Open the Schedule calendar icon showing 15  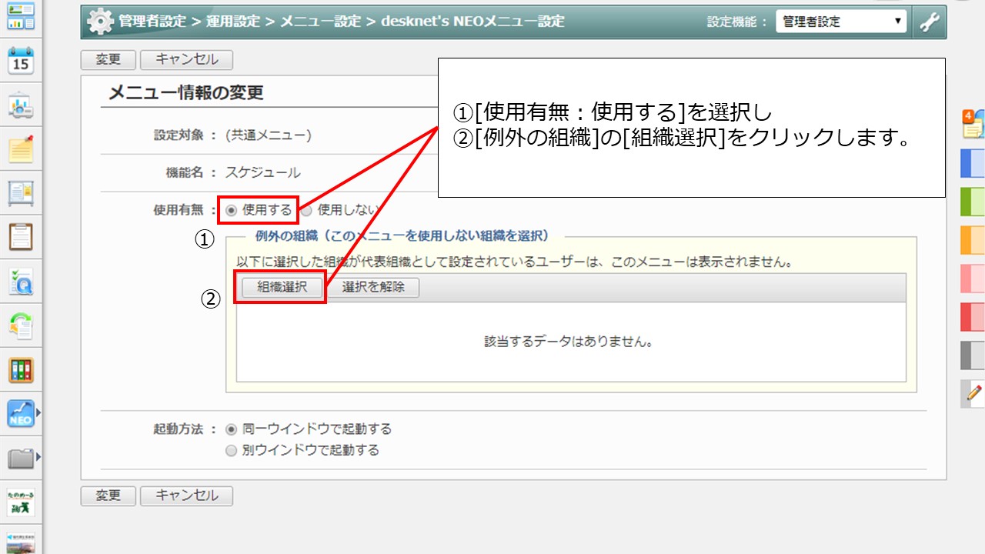tap(21, 60)
